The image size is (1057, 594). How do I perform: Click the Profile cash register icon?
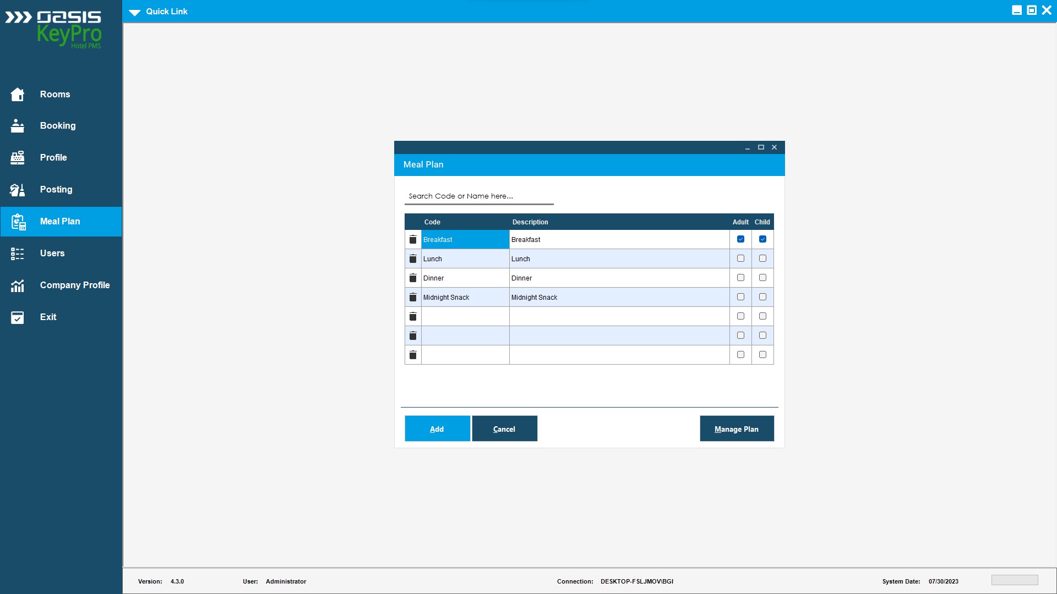(18, 158)
